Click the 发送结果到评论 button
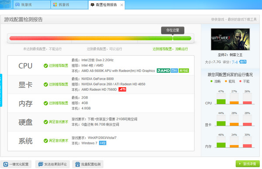Viewport: 262px width, 169px height. (x=52, y=164)
